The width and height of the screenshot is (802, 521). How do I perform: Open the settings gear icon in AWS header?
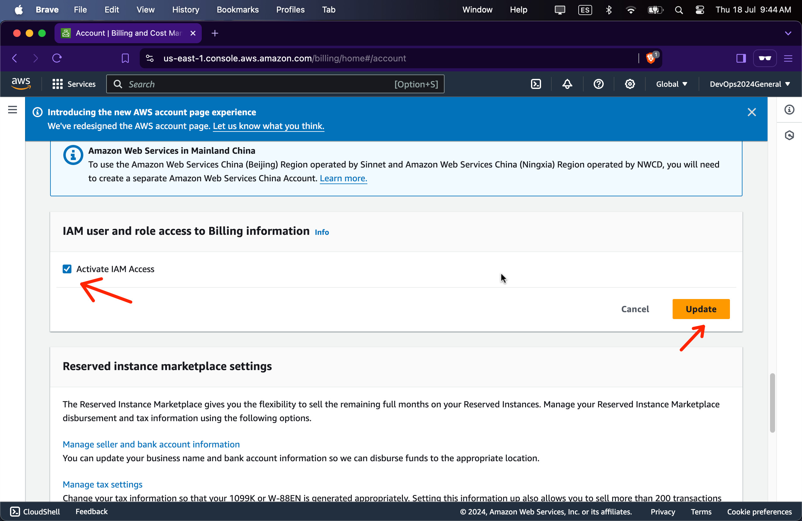(x=629, y=84)
